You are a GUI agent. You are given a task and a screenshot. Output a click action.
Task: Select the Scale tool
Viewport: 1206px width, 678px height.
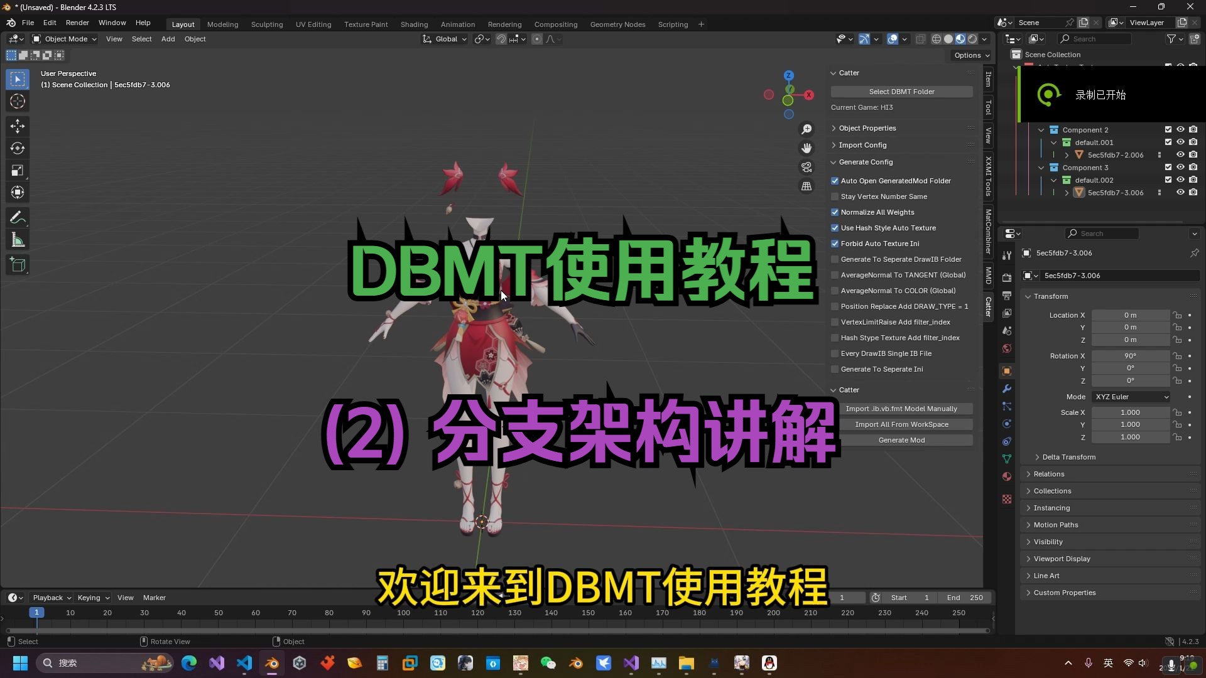pyautogui.click(x=18, y=171)
